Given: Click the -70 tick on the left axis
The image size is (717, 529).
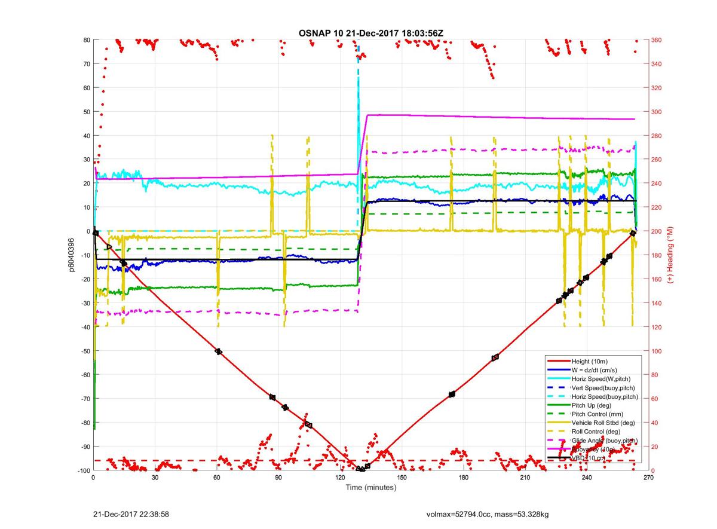Looking at the screenshot, I should coord(85,399).
